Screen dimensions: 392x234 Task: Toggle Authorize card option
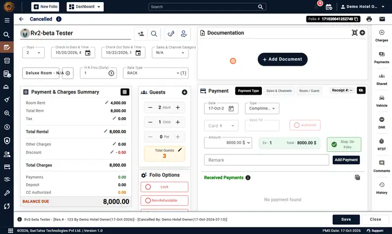305,125
